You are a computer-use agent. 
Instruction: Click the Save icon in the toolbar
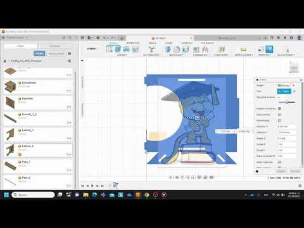(98, 38)
